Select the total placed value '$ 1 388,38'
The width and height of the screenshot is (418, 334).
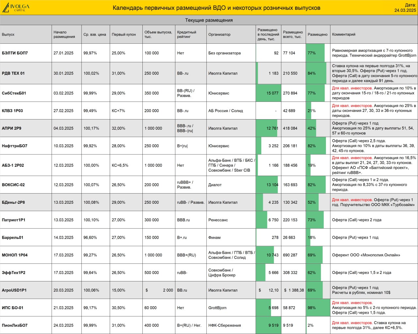tap(294, 290)
